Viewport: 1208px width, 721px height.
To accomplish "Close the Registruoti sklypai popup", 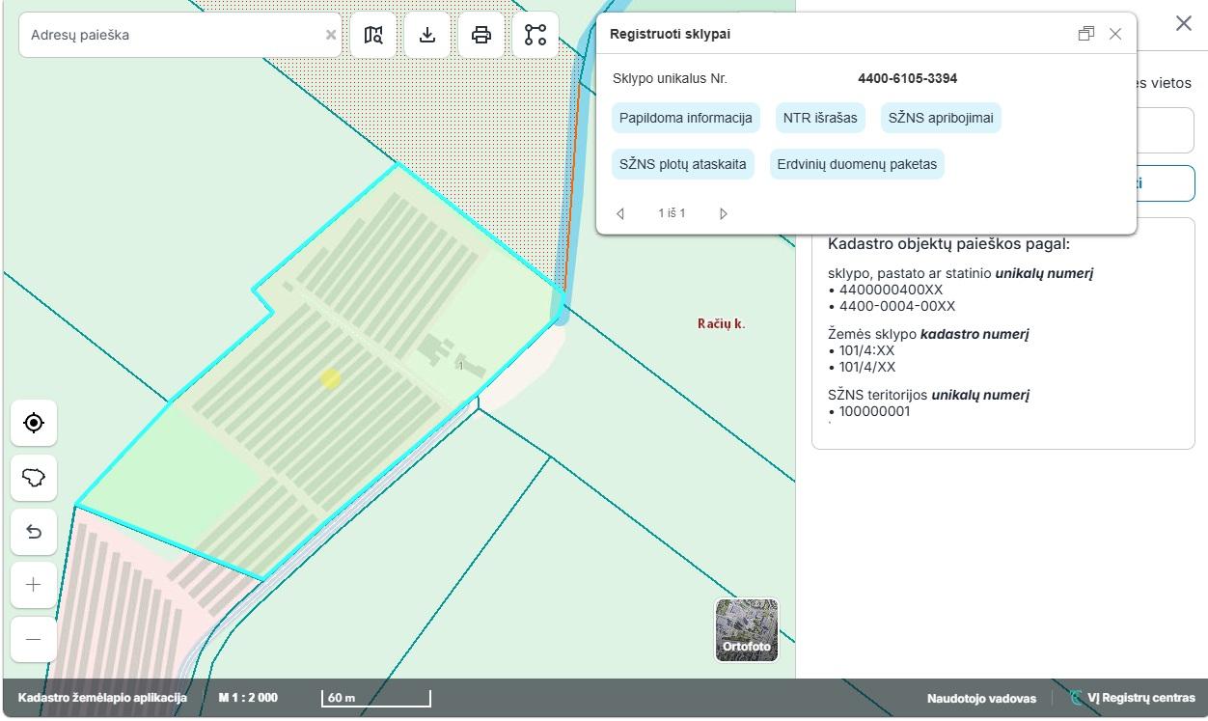I will [x=1115, y=34].
